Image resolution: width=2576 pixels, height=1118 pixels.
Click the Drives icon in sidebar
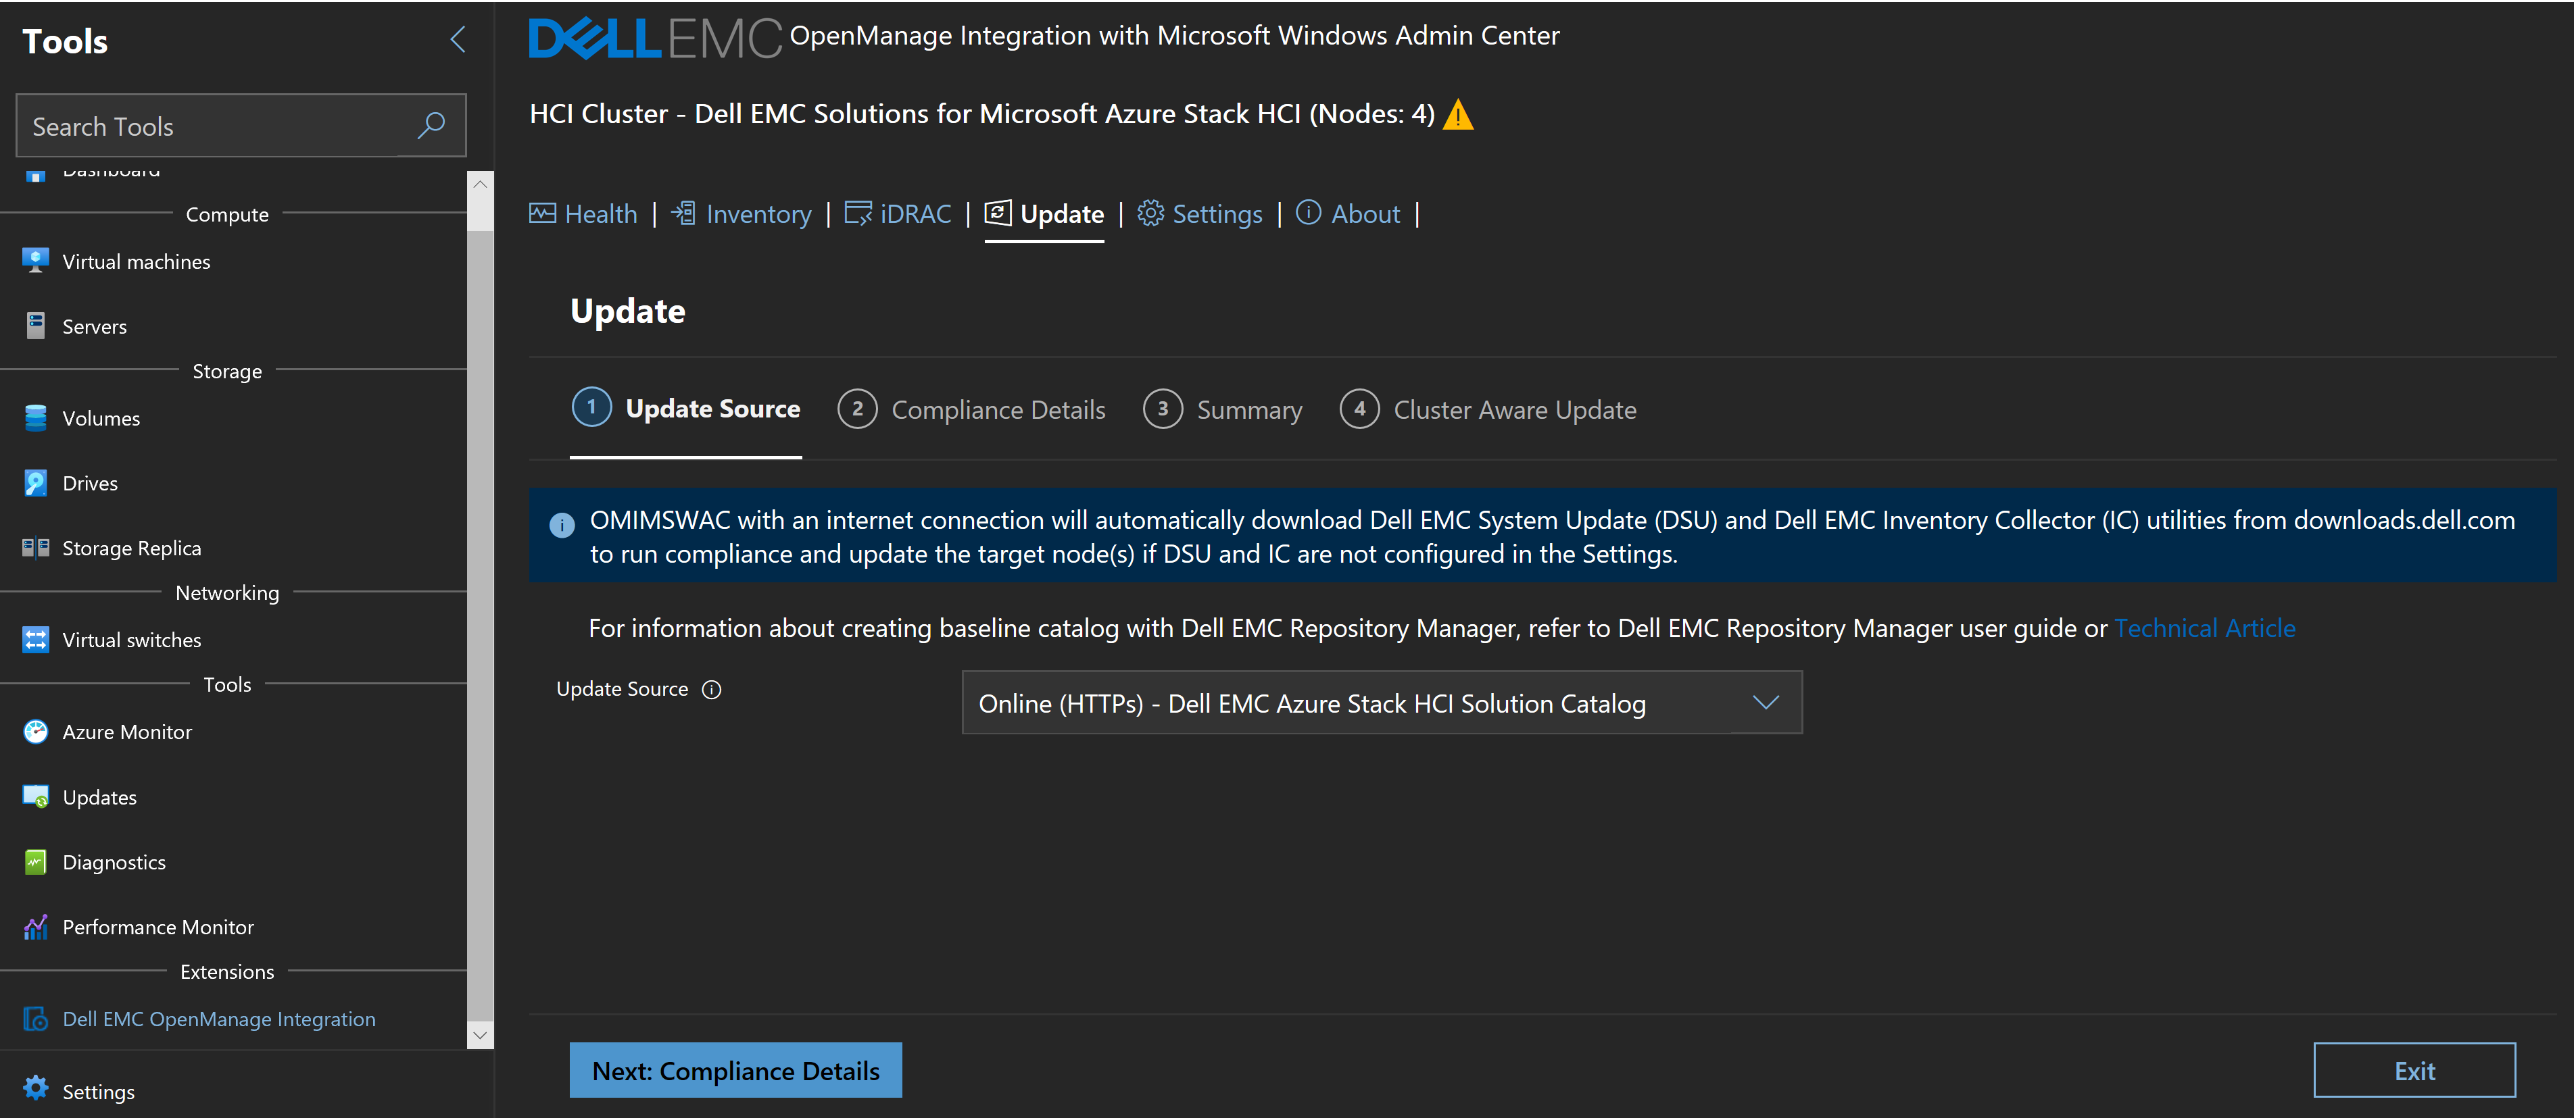pos(35,482)
